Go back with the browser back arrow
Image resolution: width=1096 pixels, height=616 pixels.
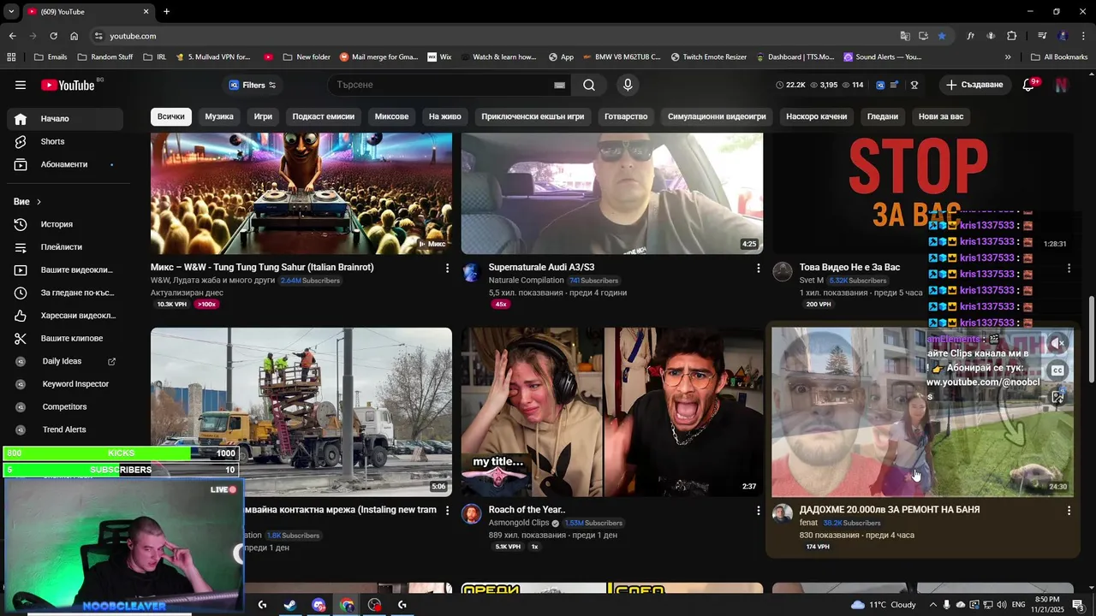pyautogui.click(x=12, y=36)
